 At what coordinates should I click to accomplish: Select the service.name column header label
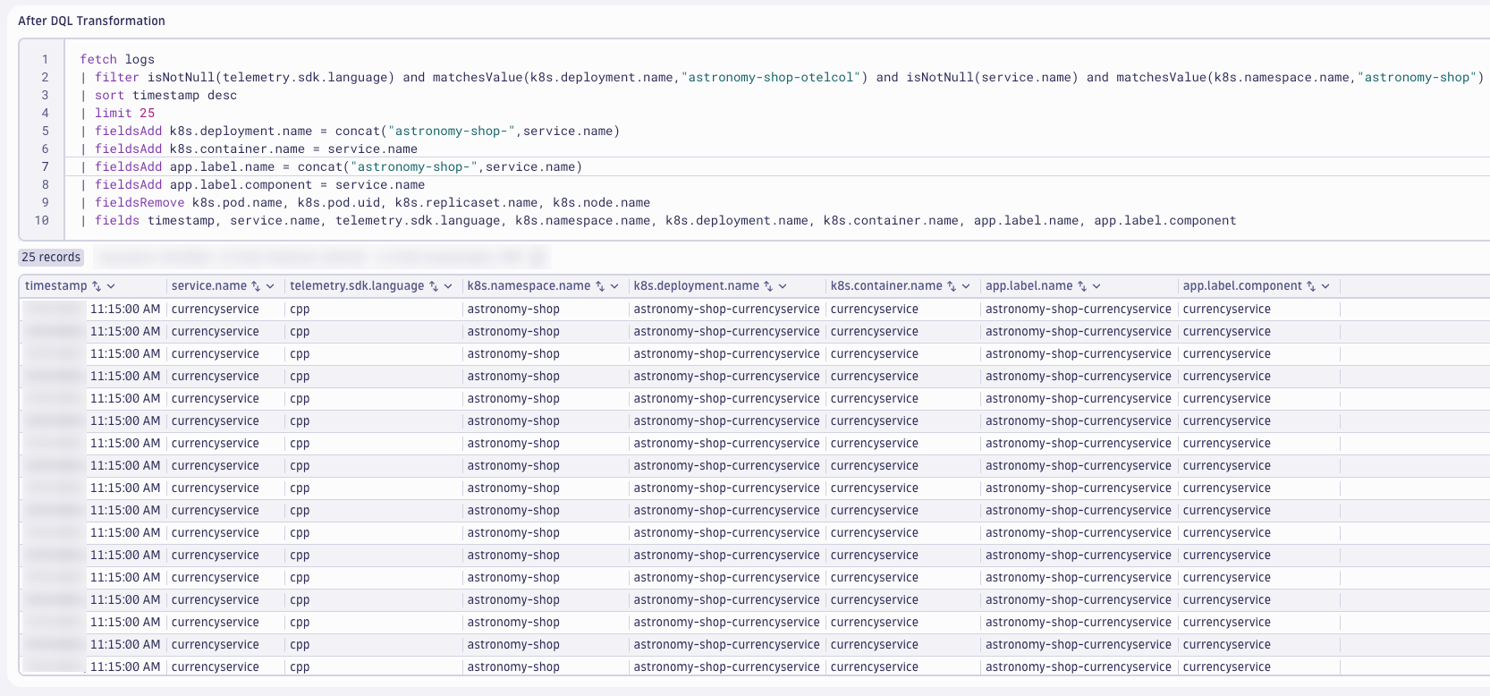tap(209, 286)
